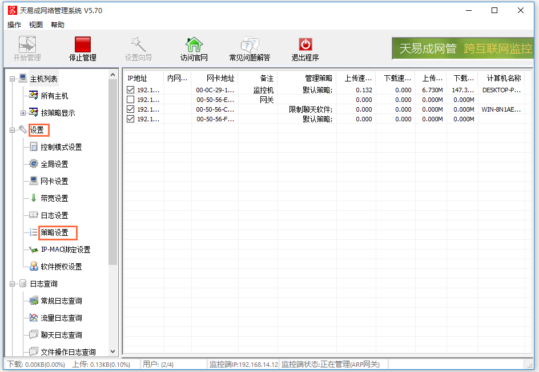The image size is (539, 372).
Task: Click the list icon for 策略设置
Action: pyautogui.click(x=34, y=232)
